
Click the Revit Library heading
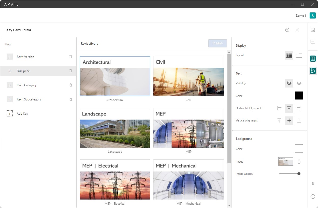(x=90, y=44)
